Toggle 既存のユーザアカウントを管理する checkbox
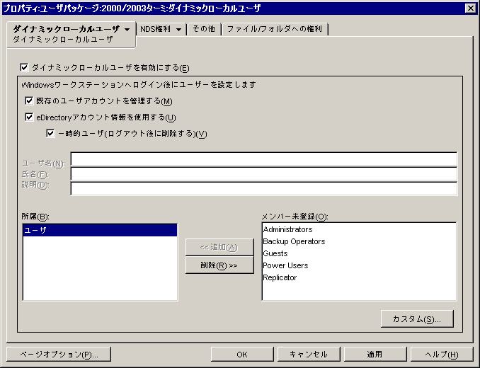Screen dimensions: 480x368 coord(29,100)
